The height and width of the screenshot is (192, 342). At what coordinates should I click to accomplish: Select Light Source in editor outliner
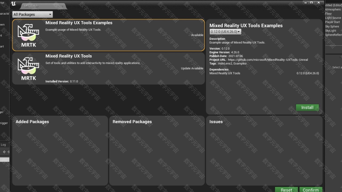(x=333, y=18)
